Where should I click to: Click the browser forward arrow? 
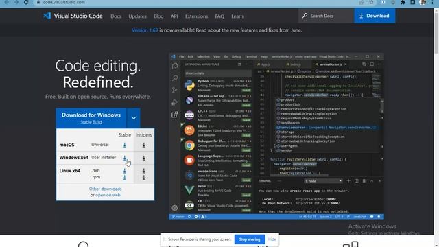16,2
